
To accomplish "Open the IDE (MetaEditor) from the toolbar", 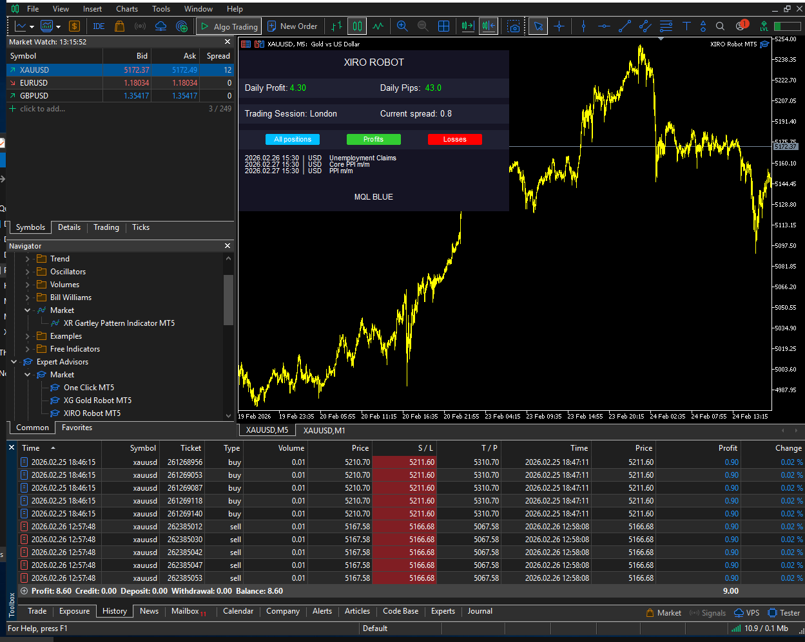I will pyautogui.click(x=99, y=26).
